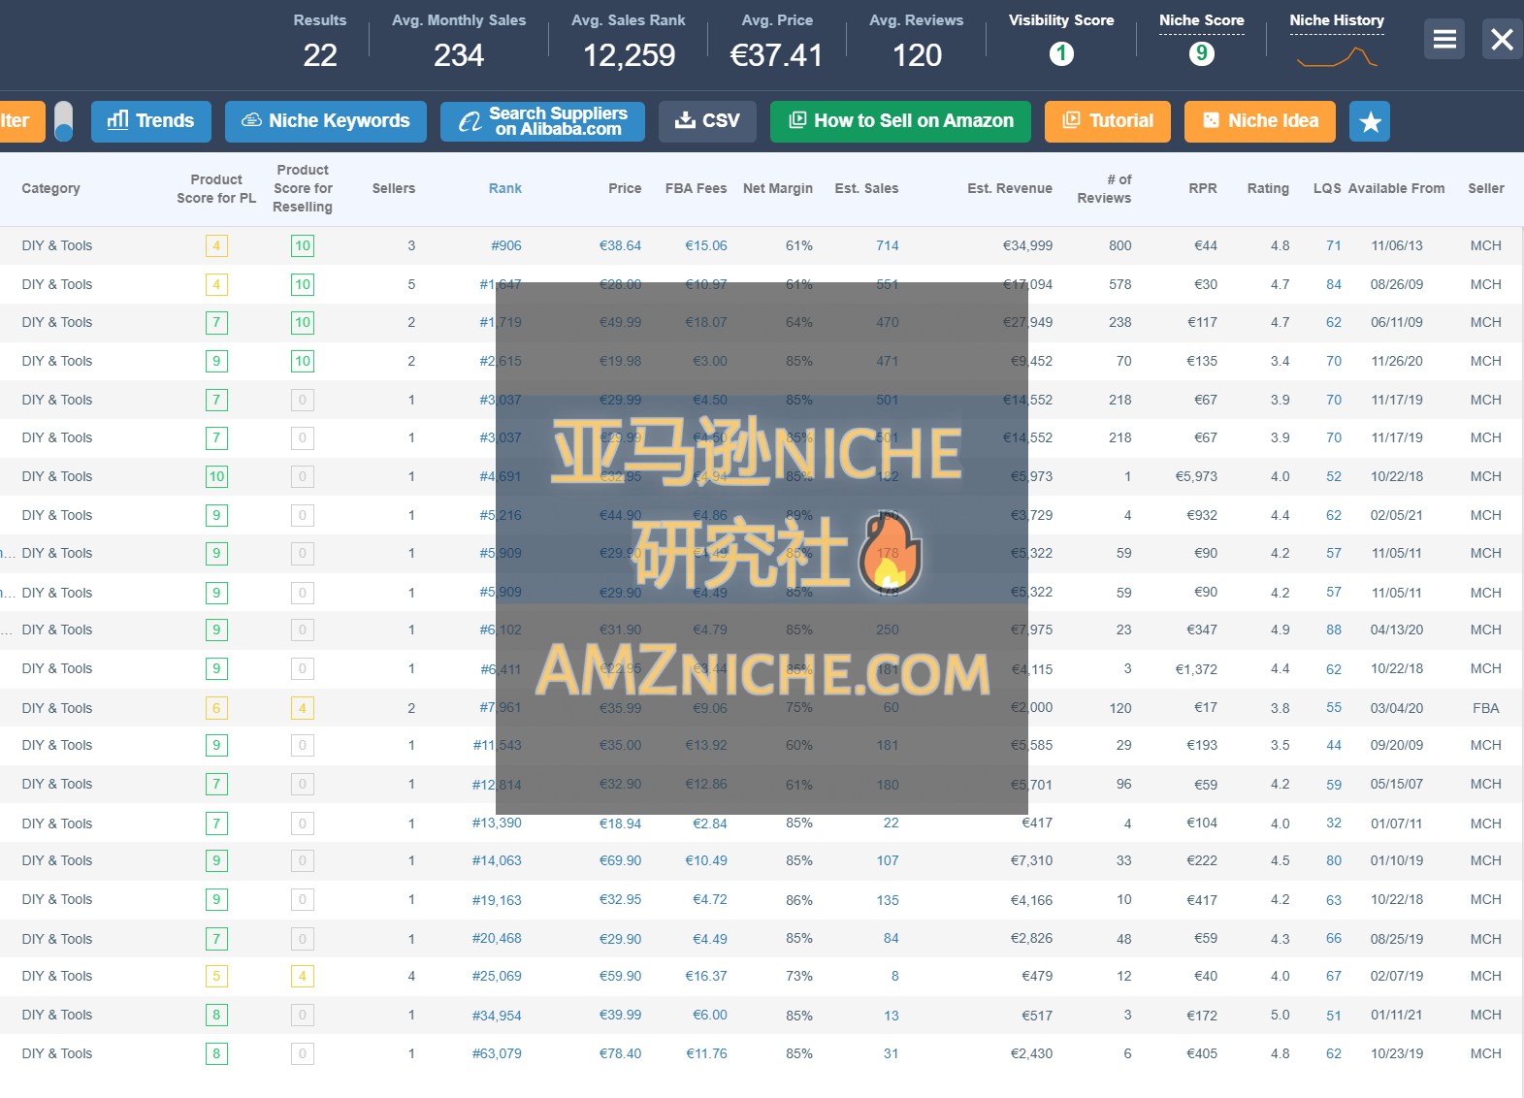1524x1098 pixels.
Task: Click rank #14,063 link
Action: tap(497, 860)
